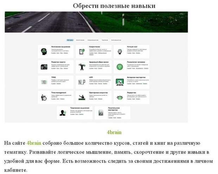Open the Ораторское искусство course title
Image resolution: width=218 pixels, height=174 pixels.
click(x=98, y=93)
